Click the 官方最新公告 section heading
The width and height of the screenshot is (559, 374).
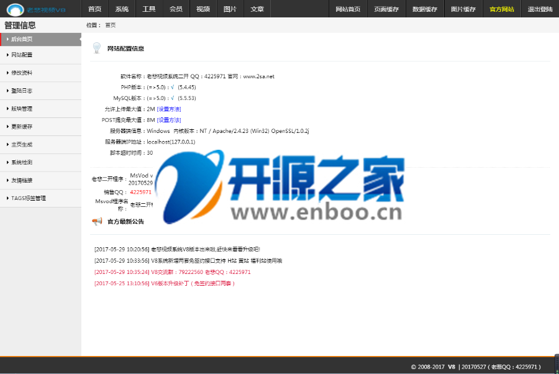125,222
